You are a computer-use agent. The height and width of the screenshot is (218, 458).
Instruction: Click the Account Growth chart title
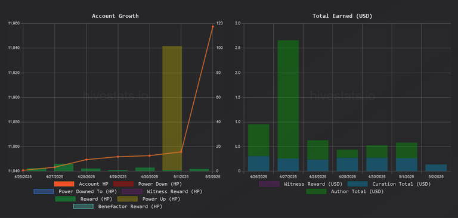115,16
